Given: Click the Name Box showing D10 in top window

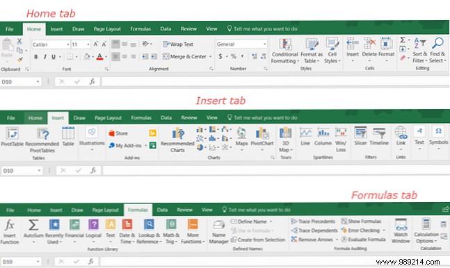Looking at the screenshot, I should 20,82.
